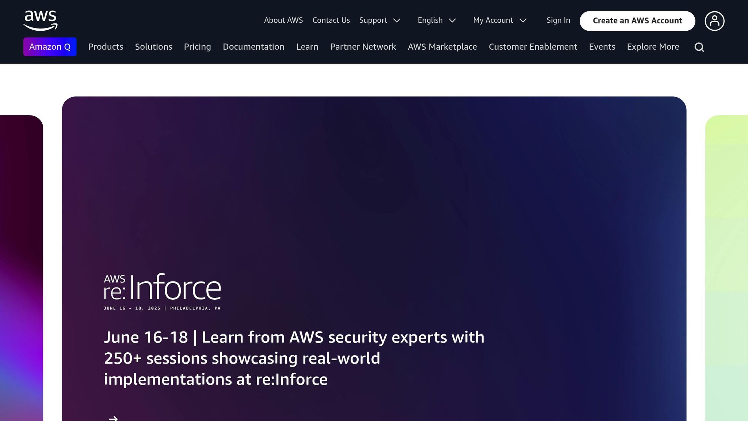Show previous carousel card on left edge
Viewport: 748px width, 421px height.
tap(21, 268)
